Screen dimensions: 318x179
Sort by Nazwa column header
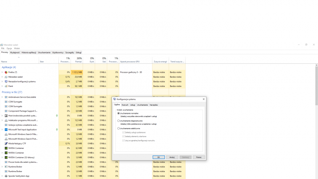(19, 60)
